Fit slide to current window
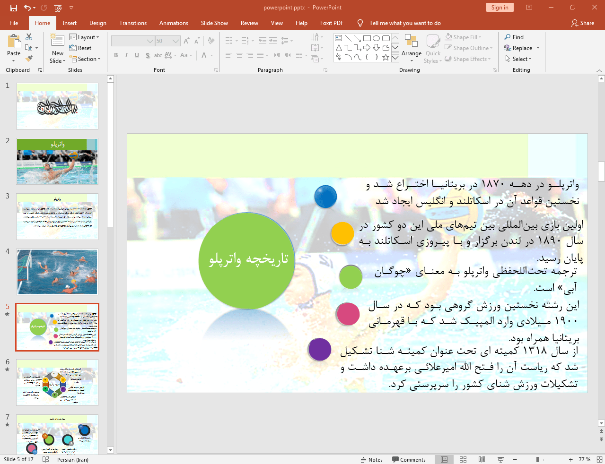This screenshot has height=464, width=605. point(599,459)
